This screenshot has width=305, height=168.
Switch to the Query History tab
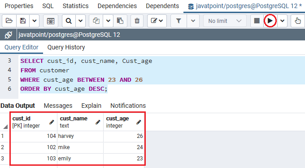(66, 47)
